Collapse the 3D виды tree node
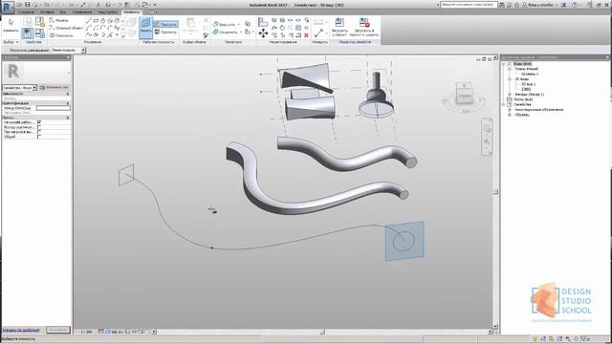The image size is (612, 344). pos(510,78)
